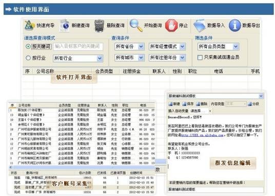Click the keyword input field for target customers
Screen dimensions: 275x196
pos(78,47)
